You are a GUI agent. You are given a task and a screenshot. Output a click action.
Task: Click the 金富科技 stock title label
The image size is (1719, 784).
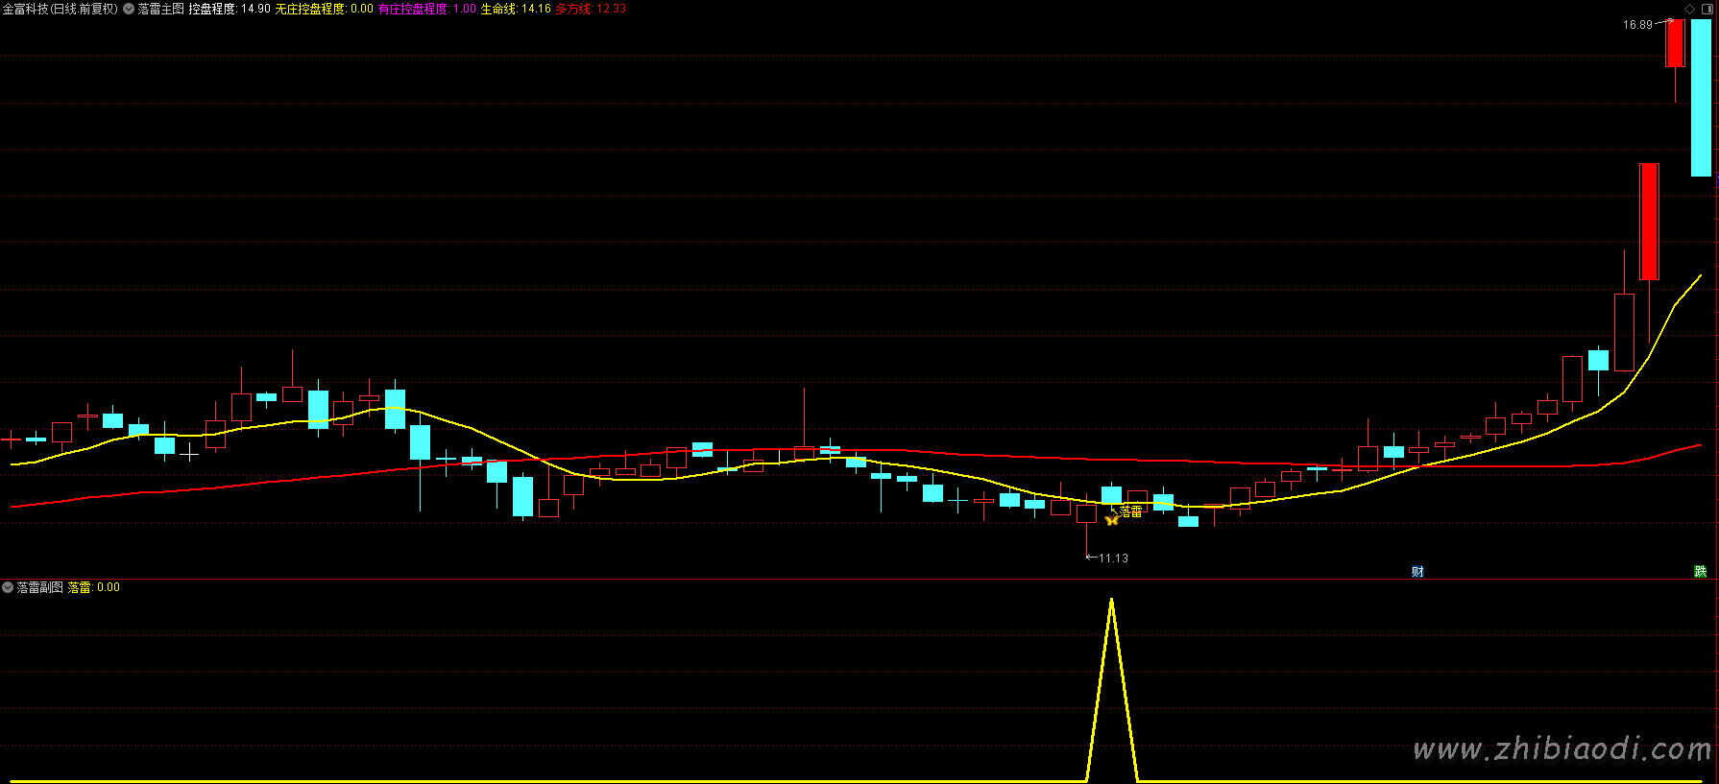point(60,9)
